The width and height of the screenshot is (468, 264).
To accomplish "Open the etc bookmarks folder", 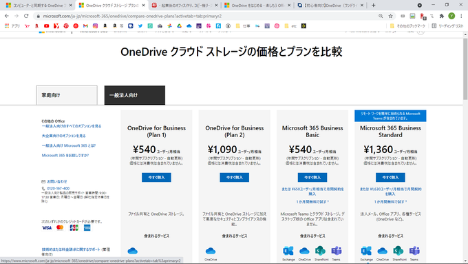I will point(290,26).
